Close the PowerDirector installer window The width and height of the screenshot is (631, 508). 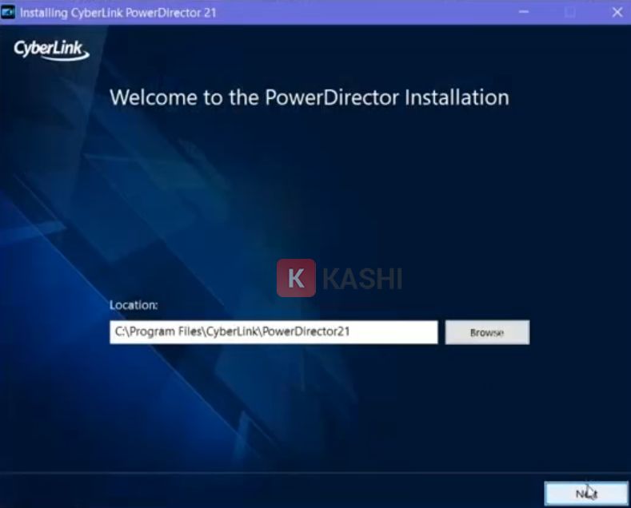point(617,13)
